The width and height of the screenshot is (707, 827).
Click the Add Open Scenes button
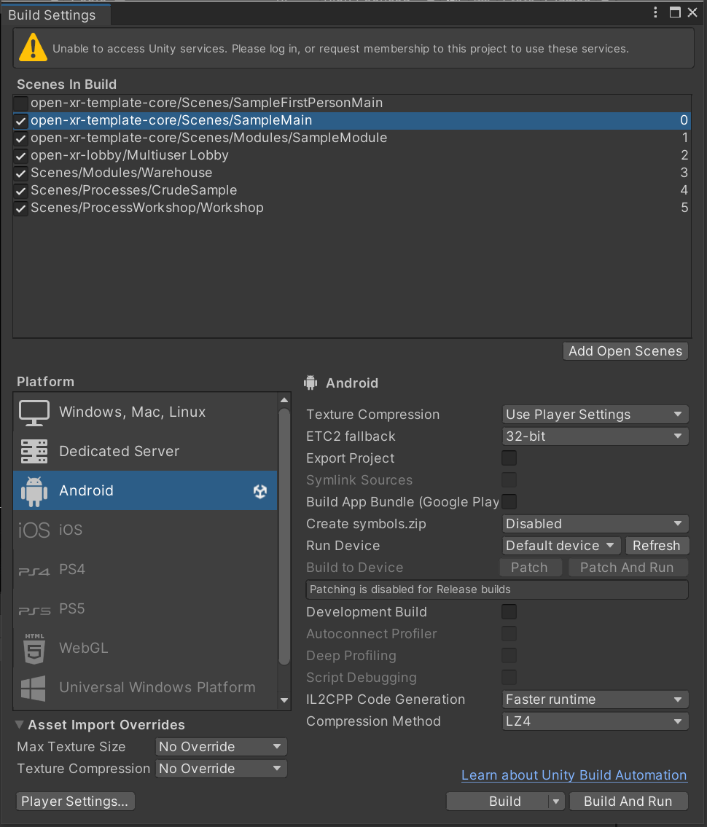tap(625, 351)
